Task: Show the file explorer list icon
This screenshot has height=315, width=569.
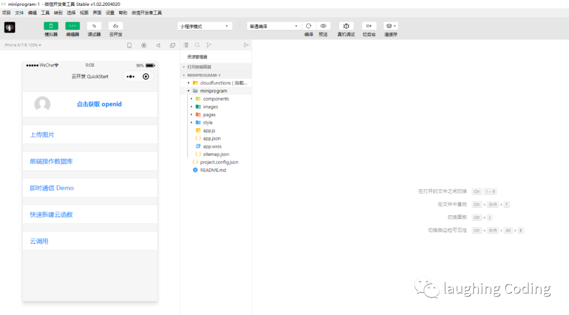Action: coord(186,45)
